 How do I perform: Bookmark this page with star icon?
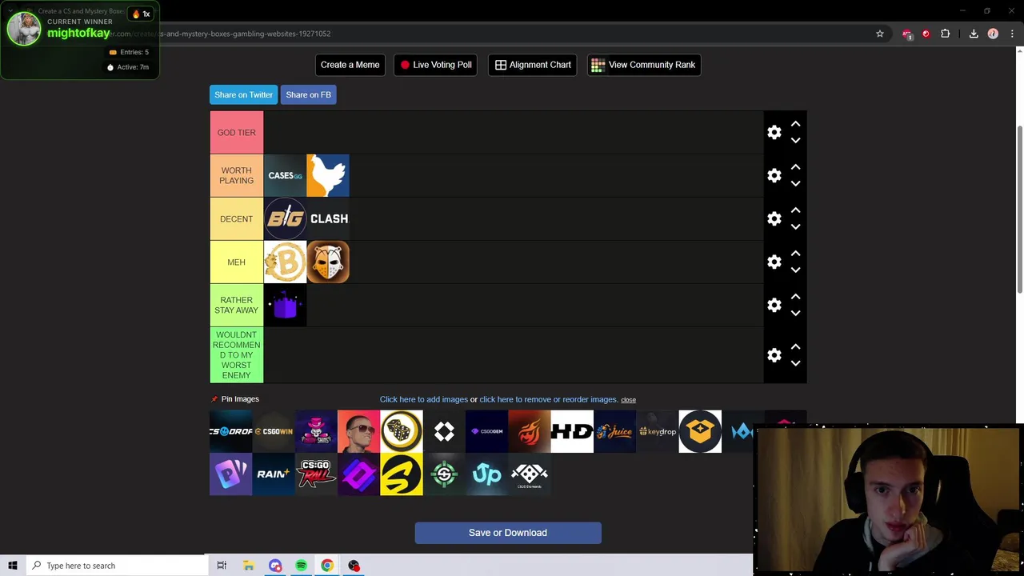[880, 34]
